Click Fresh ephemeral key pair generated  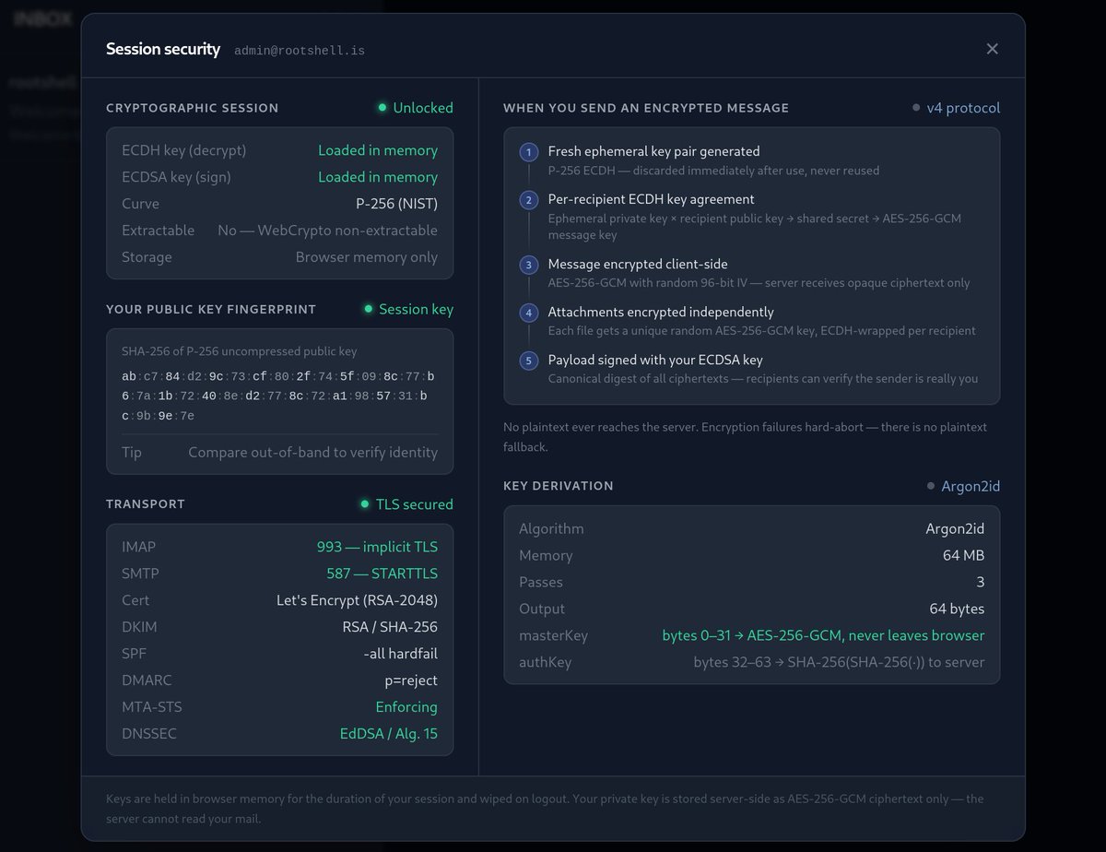point(654,151)
